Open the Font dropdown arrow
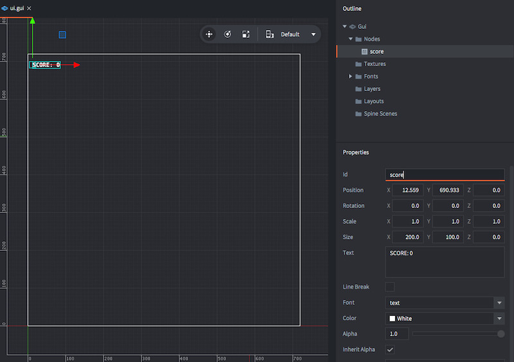 (x=499, y=303)
